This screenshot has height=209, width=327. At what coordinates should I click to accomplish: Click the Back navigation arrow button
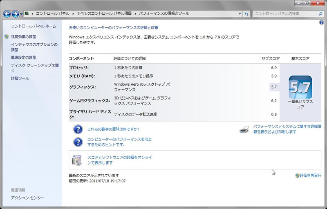point(7,14)
